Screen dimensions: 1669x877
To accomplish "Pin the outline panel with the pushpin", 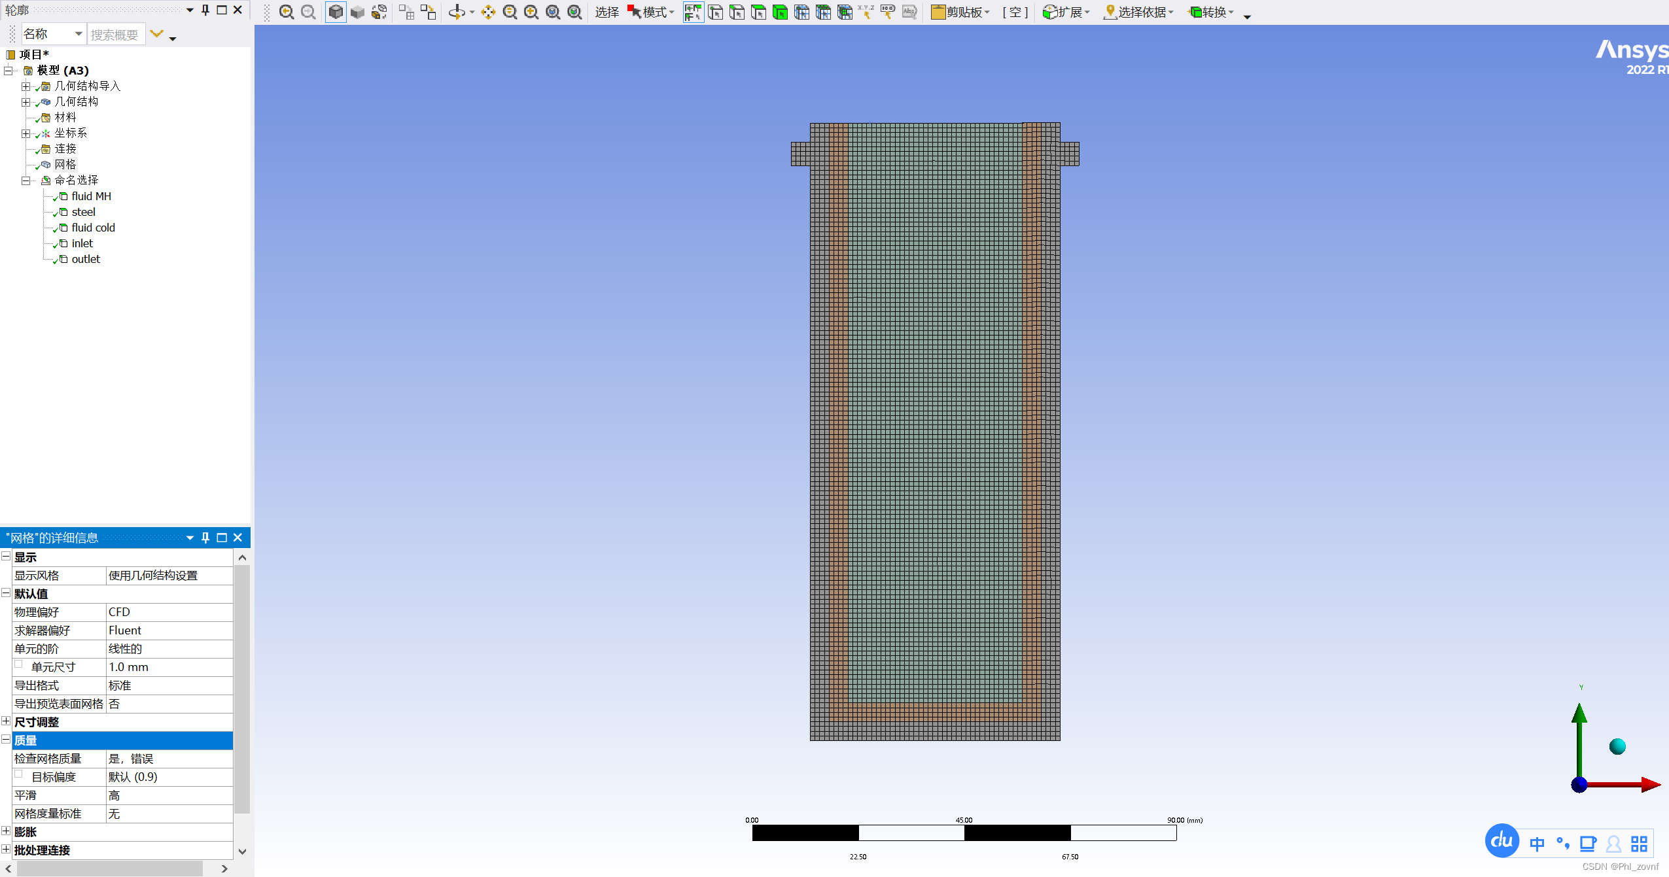I will (205, 10).
